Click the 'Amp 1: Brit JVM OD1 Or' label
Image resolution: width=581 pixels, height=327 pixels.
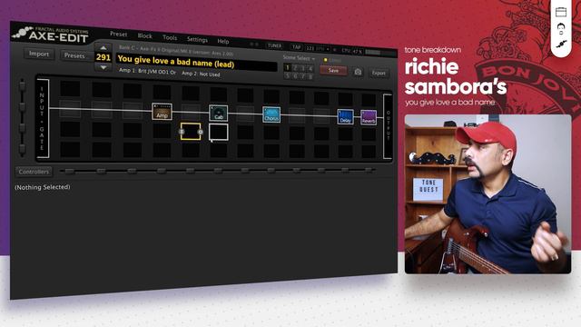click(x=147, y=71)
